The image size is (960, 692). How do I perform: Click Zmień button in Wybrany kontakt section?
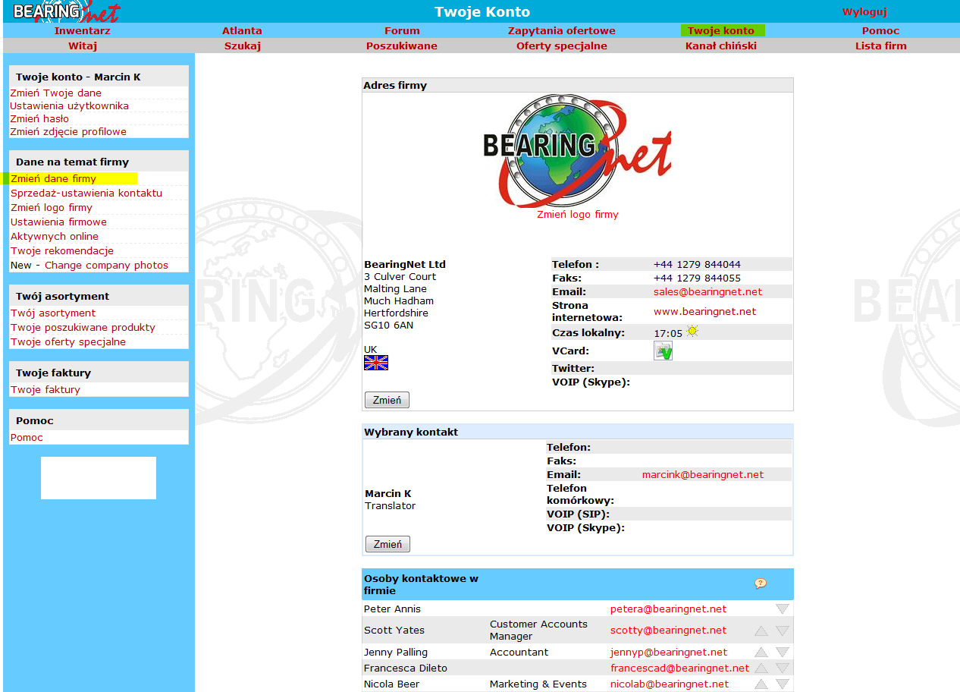click(387, 544)
